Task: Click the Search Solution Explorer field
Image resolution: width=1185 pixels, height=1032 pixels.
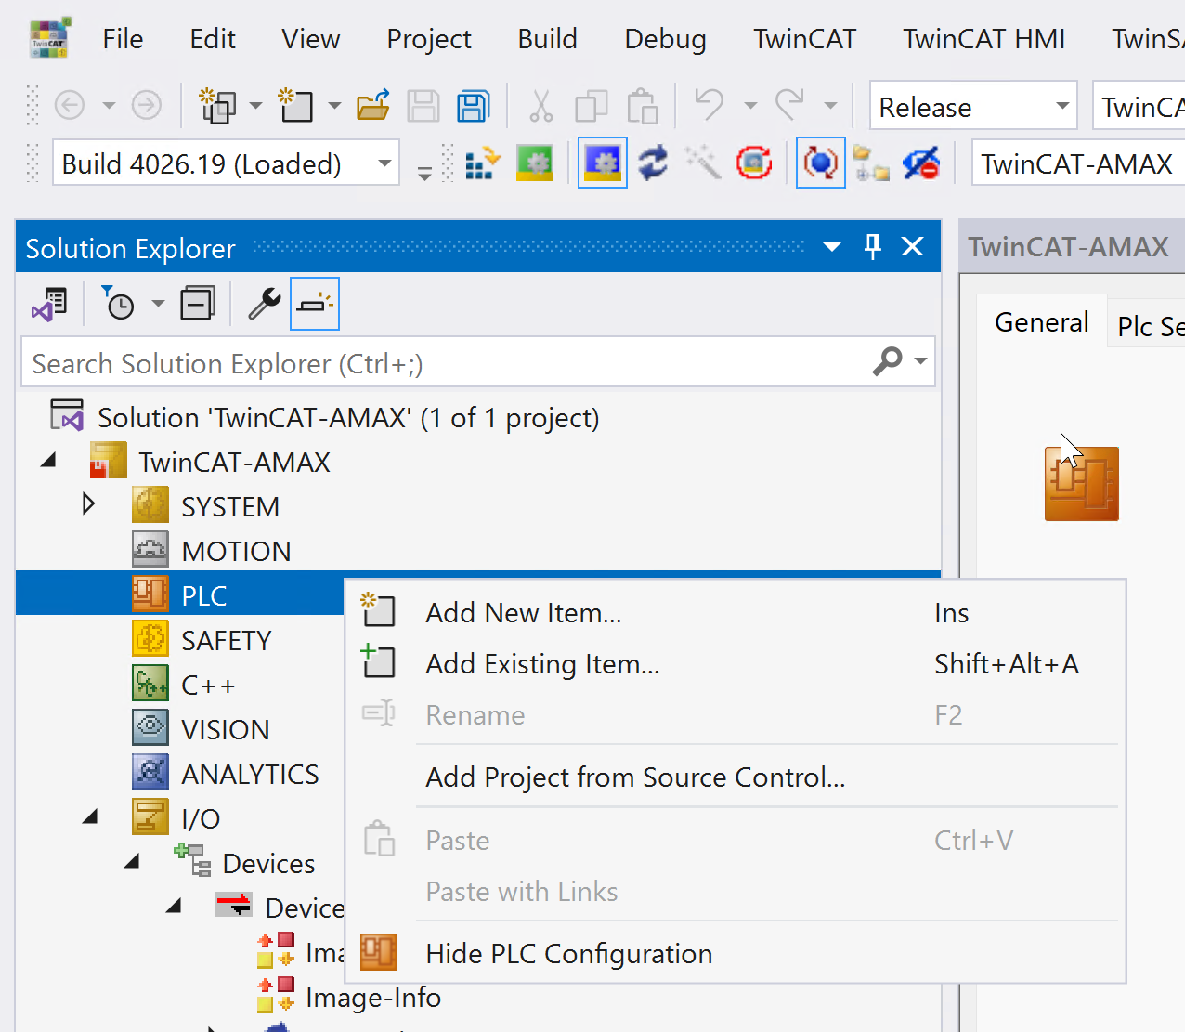Action: coord(446,363)
